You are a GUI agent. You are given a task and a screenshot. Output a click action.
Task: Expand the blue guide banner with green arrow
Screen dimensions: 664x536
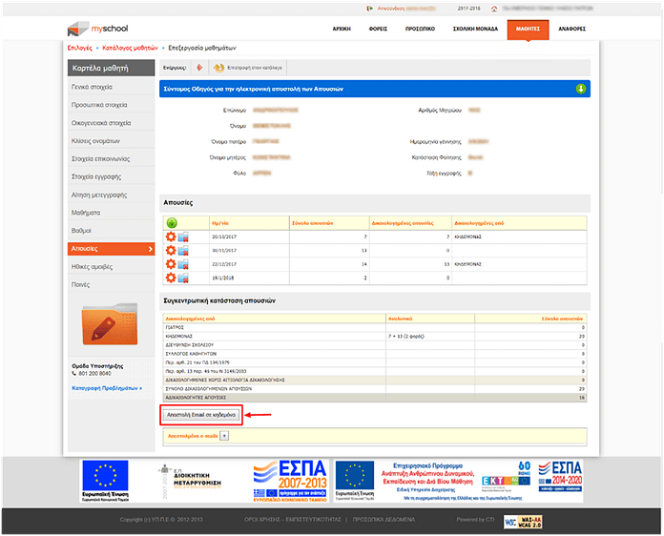580,89
